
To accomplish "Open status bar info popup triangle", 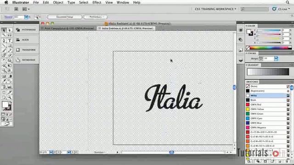I will tap(118, 152).
